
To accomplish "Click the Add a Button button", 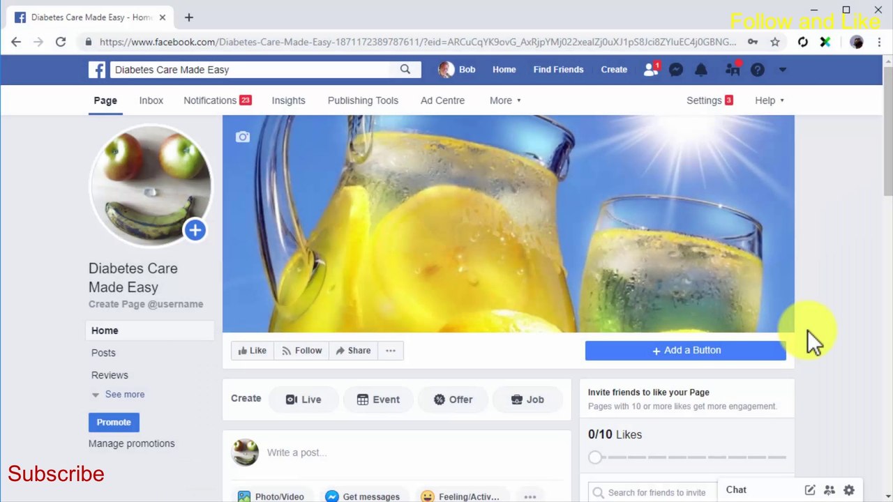I will [686, 351].
